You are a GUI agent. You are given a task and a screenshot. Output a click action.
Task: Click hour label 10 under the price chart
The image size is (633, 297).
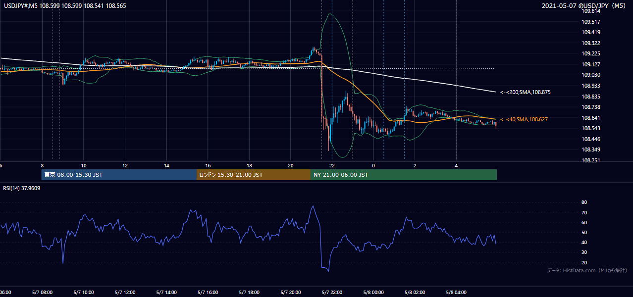[x=84, y=165]
